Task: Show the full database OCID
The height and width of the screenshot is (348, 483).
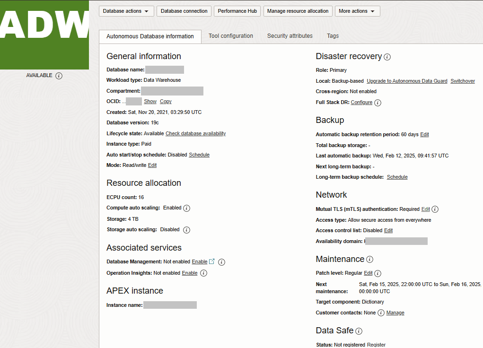Action: click(x=150, y=101)
